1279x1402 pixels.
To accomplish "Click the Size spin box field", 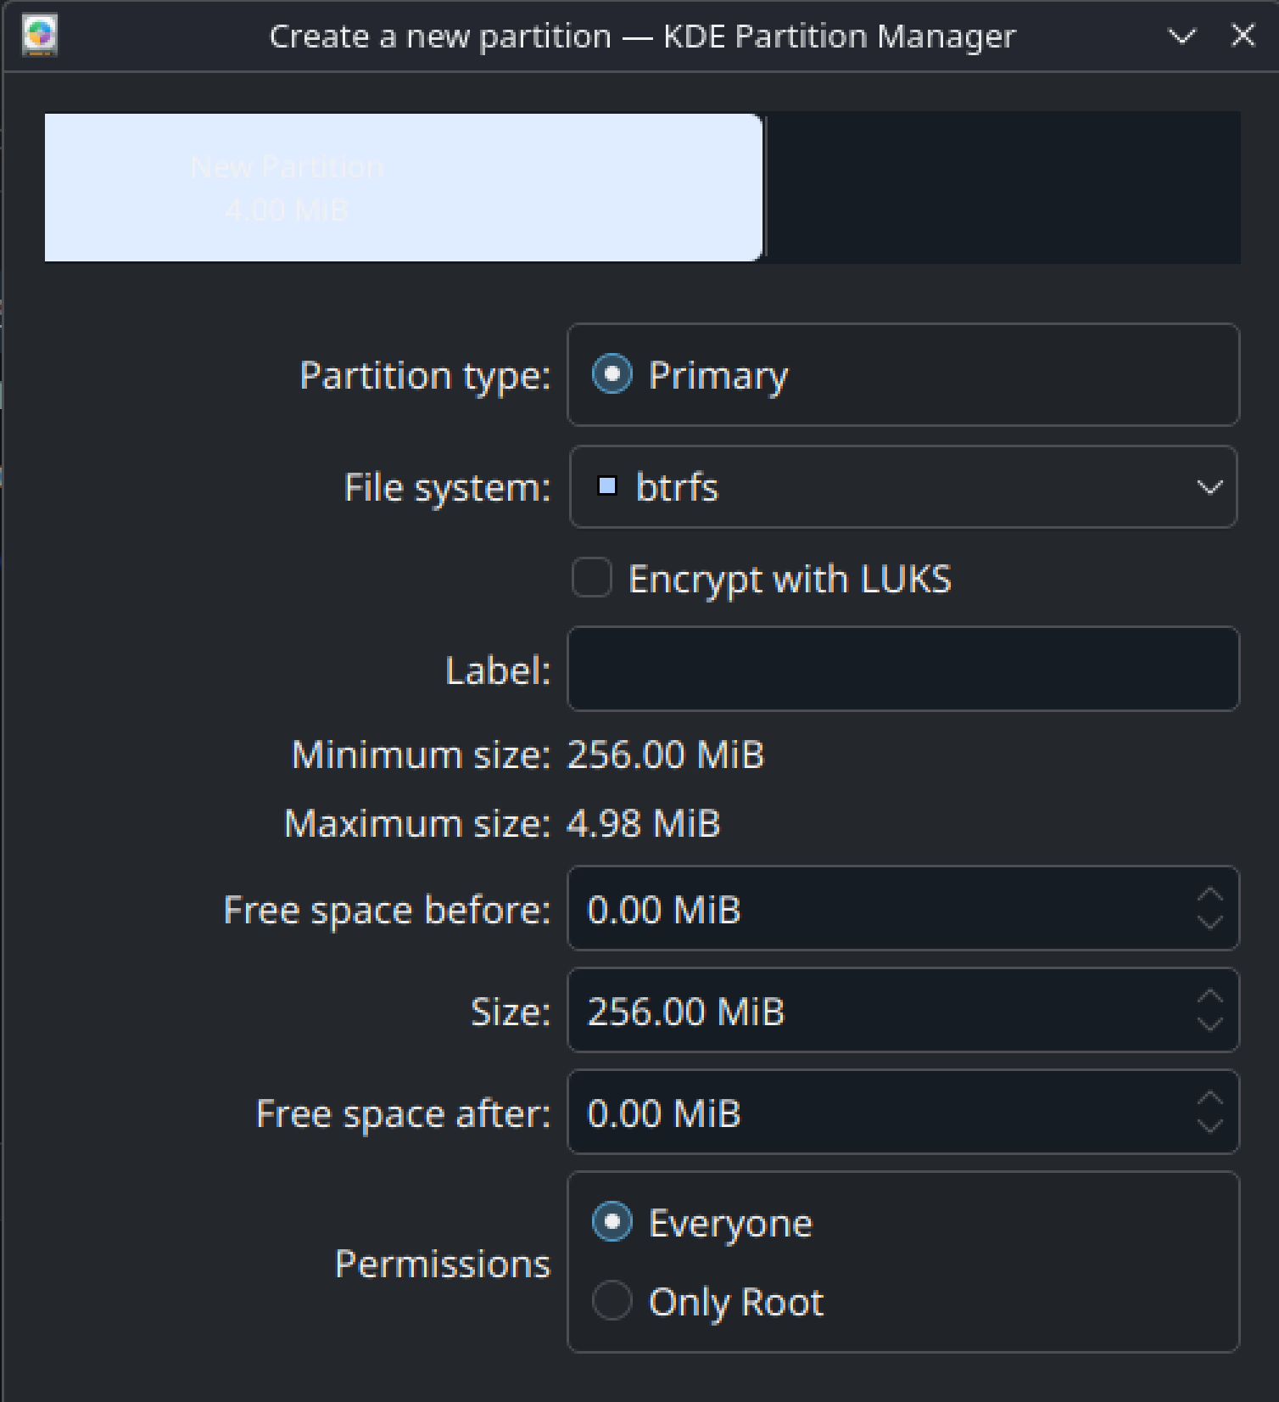I will [882, 1011].
